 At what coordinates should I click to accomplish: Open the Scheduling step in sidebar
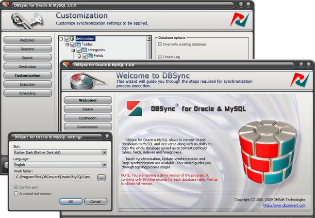[x=28, y=93]
